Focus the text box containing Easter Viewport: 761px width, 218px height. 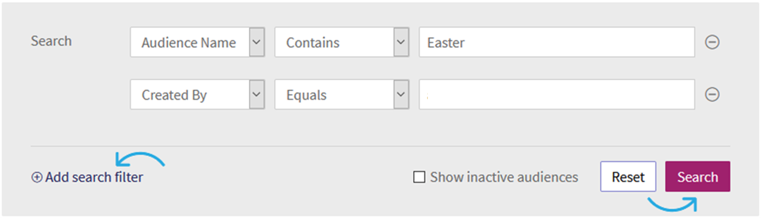point(557,42)
